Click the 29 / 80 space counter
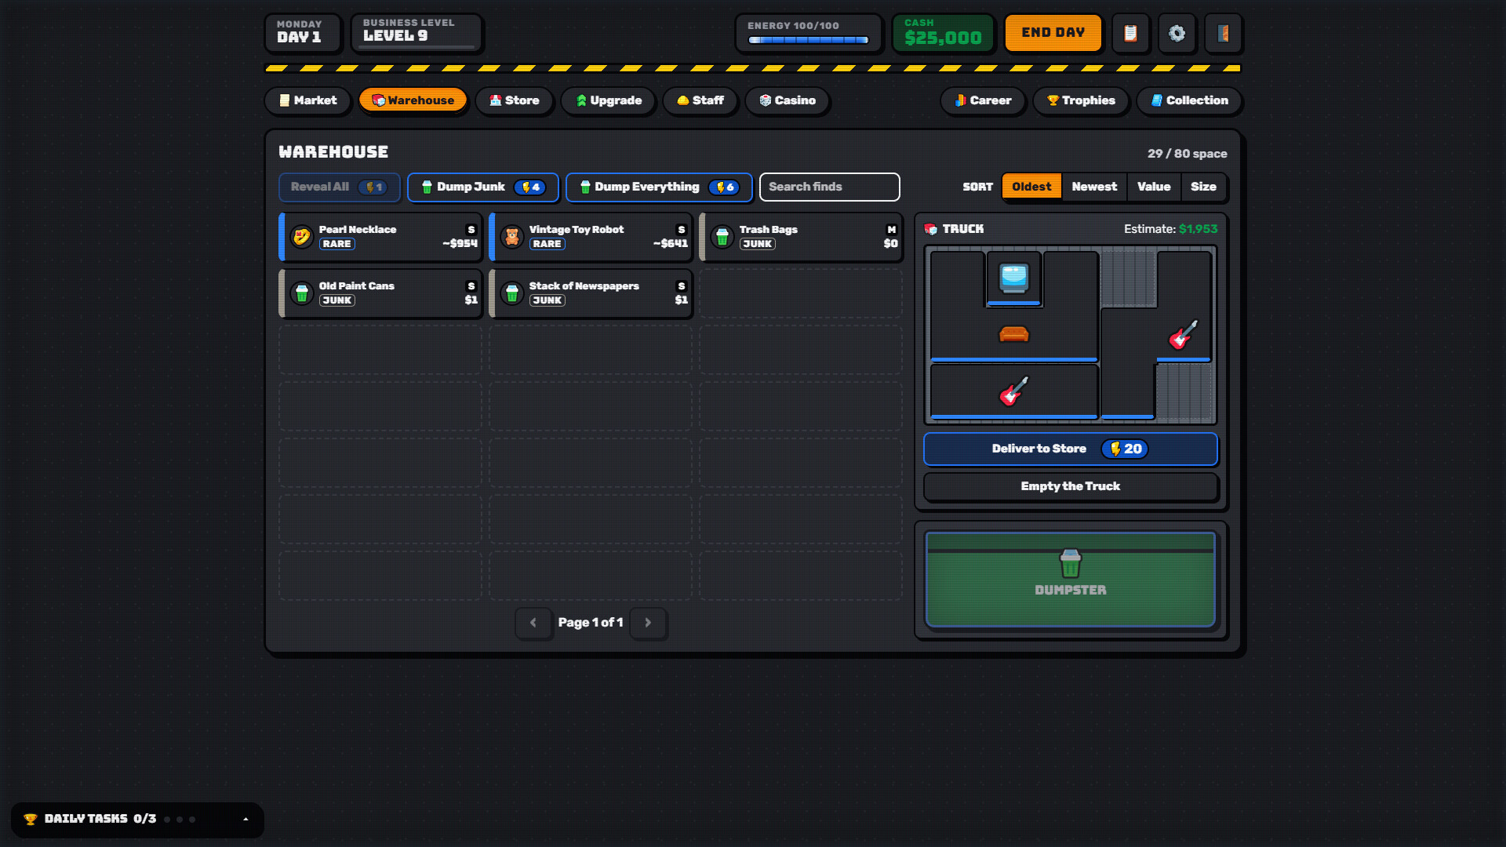Viewport: 1506px width, 847px height. pyautogui.click(x=1188, y=154)
